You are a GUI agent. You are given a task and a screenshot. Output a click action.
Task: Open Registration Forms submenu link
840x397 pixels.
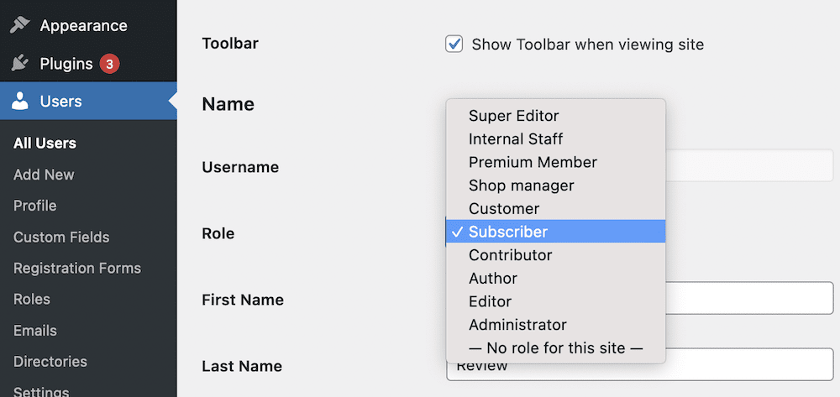point(77,268)
